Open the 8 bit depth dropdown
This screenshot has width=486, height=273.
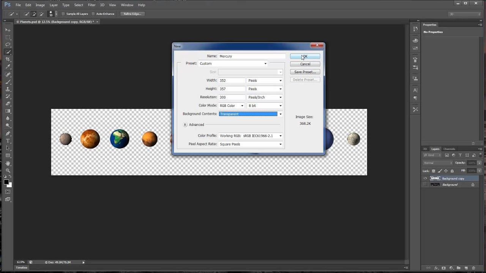pos(265,106)
